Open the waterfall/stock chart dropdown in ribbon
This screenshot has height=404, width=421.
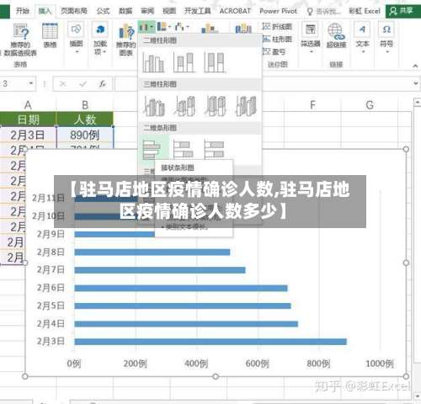pos(181,27)
